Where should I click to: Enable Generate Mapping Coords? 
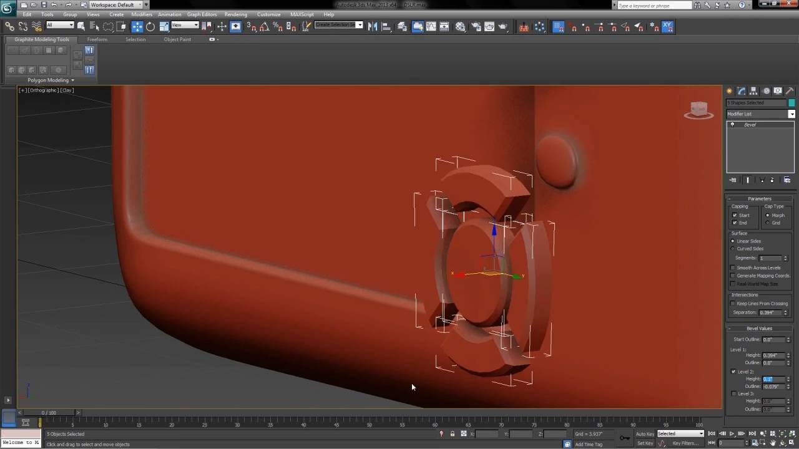(733, 276)
